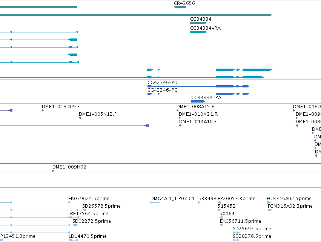Select the CG42346-PD protein track
321x242 pixels.
click(198, 86)
